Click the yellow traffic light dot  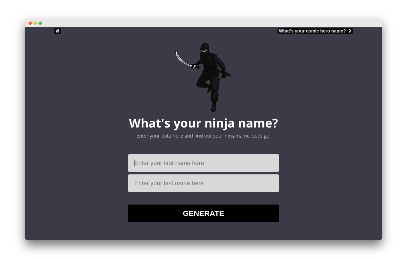coord(35,23)
